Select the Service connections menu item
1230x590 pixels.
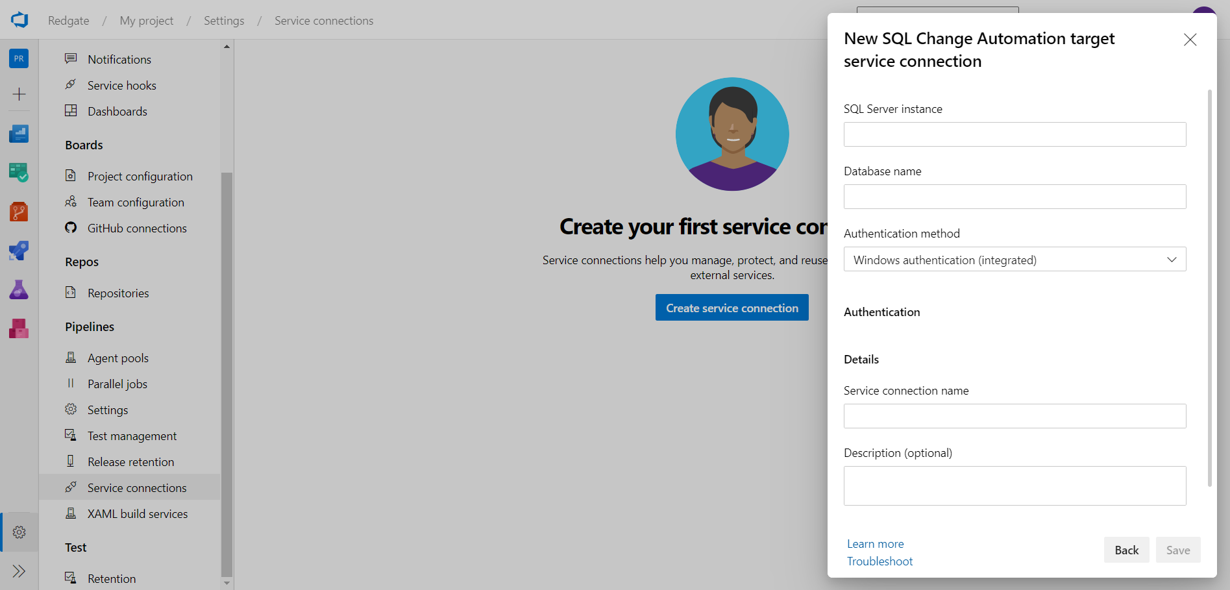click(130, 487)
